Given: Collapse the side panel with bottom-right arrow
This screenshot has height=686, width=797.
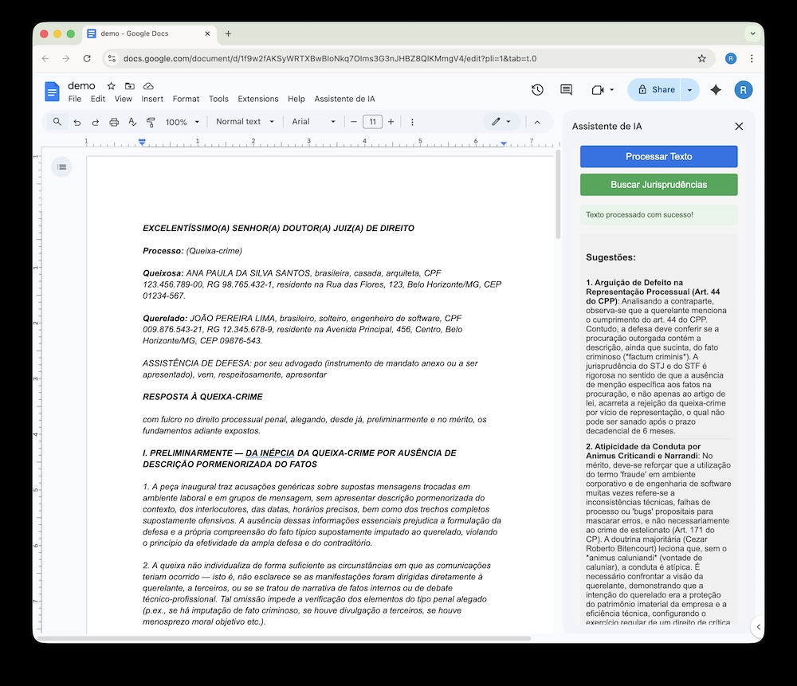Looking at the screenshot, I should point(758,627).
